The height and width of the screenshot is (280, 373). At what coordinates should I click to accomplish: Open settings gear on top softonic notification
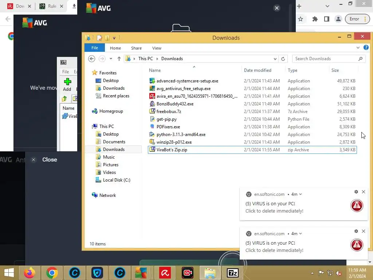point(356,192)
